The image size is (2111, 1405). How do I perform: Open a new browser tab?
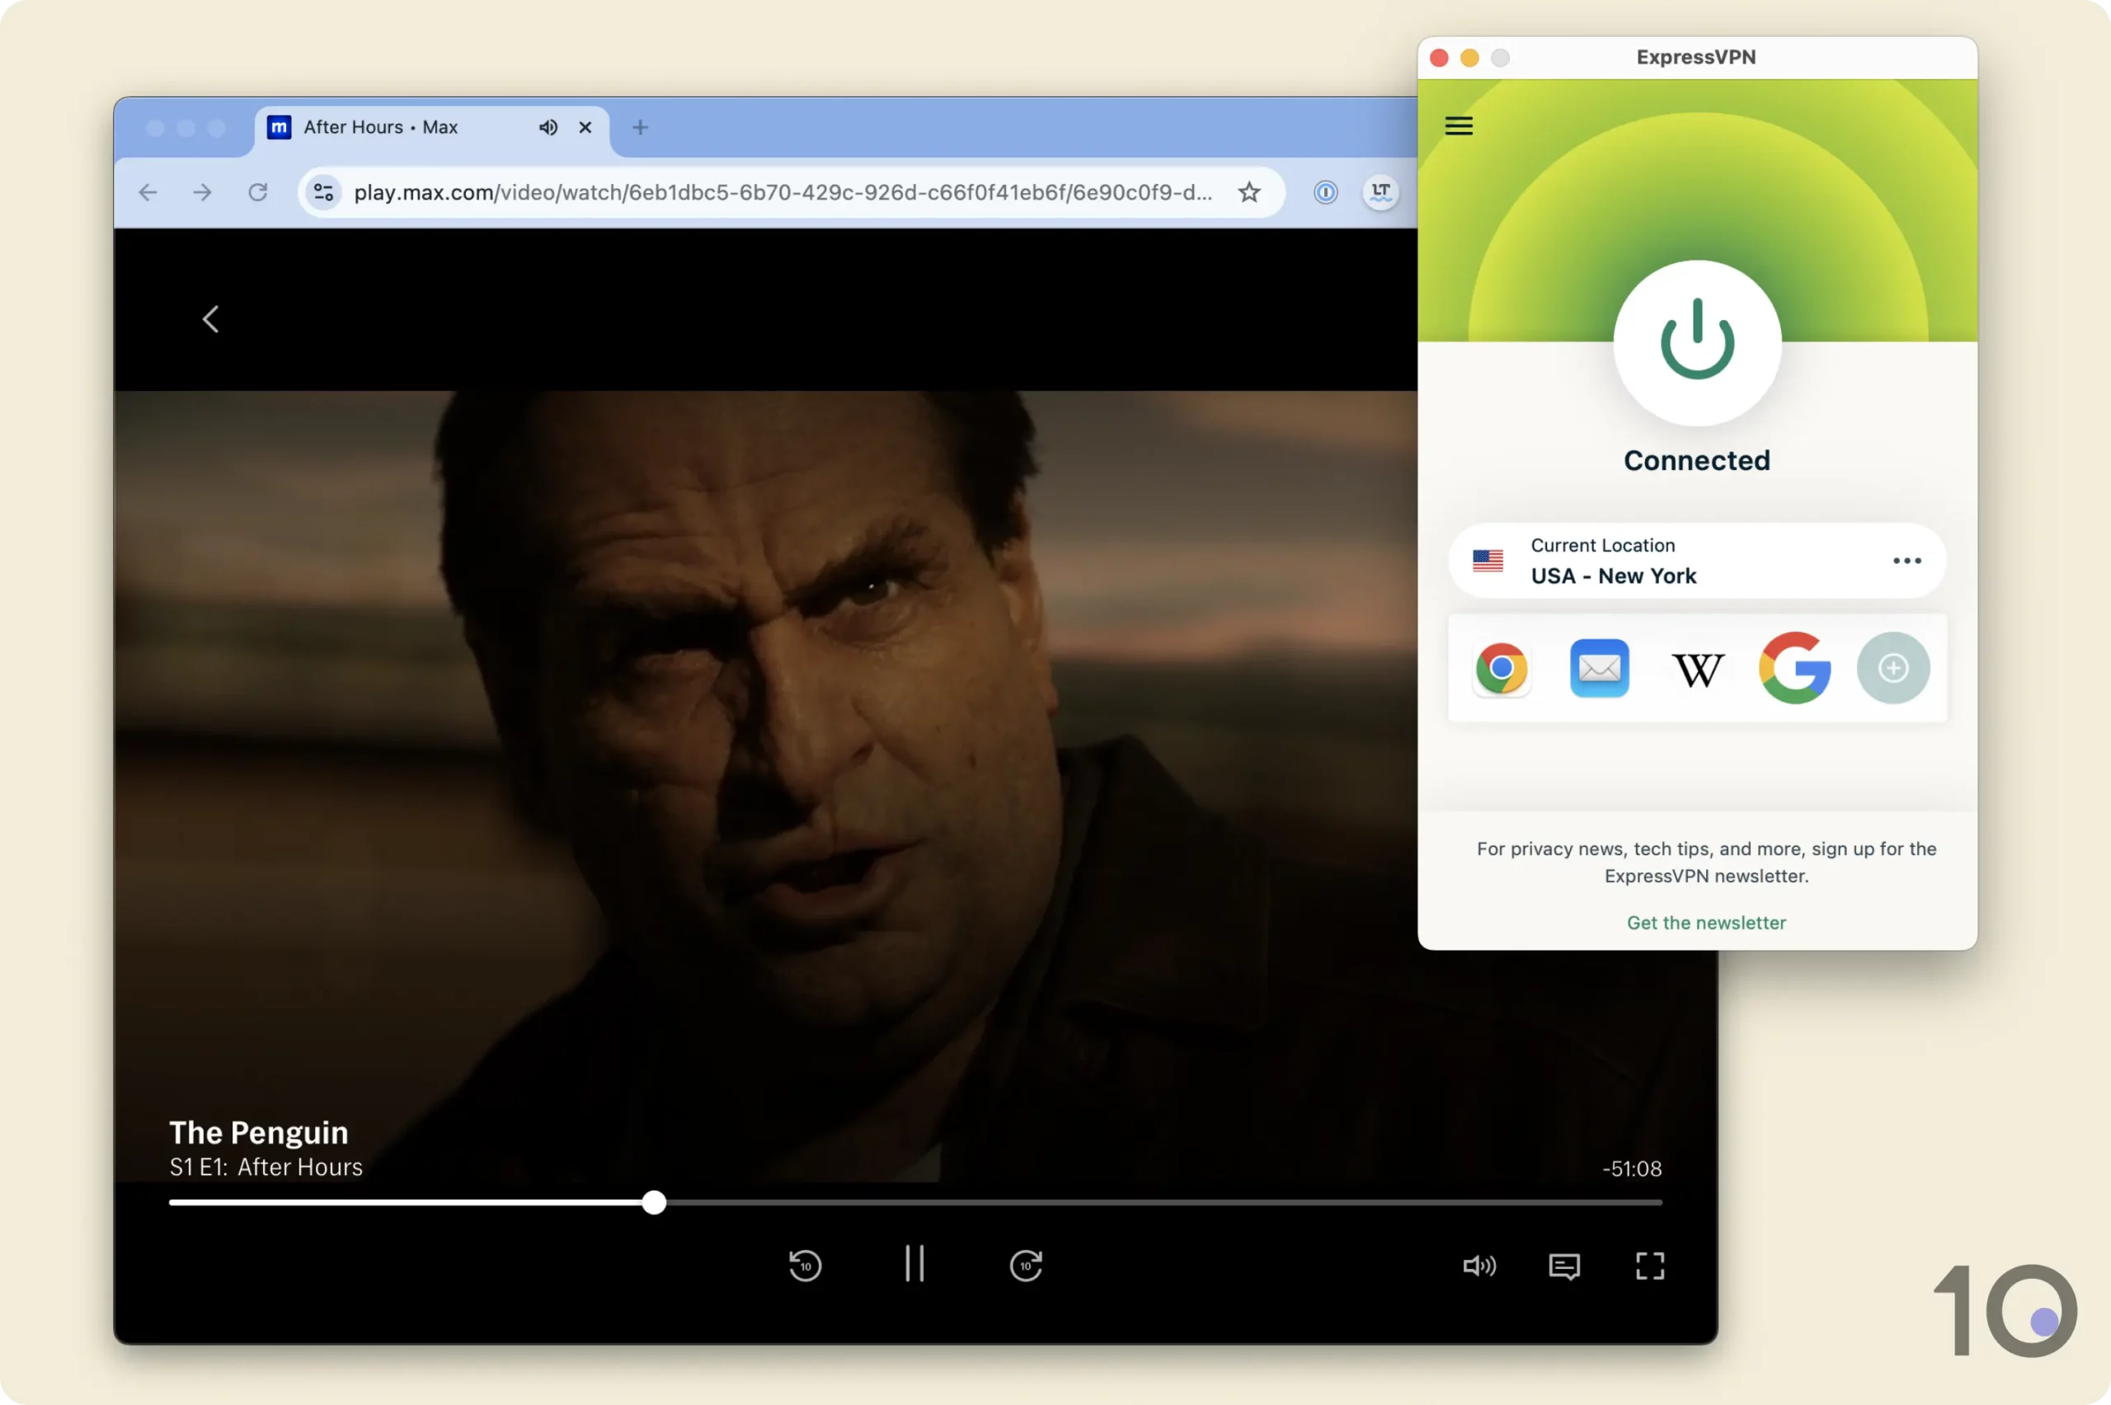click(x=640, y=127)
